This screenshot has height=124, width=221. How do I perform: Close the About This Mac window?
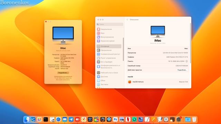click(x=46, y=22)
